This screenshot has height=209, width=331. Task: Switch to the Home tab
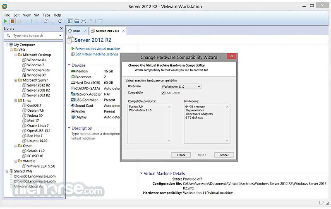[77, 31]
